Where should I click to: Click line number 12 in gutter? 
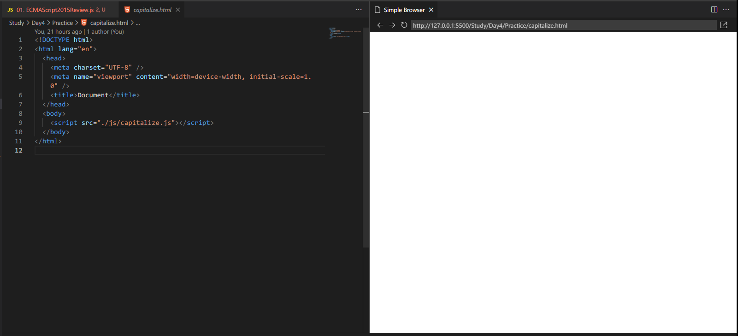coord(18,150)
